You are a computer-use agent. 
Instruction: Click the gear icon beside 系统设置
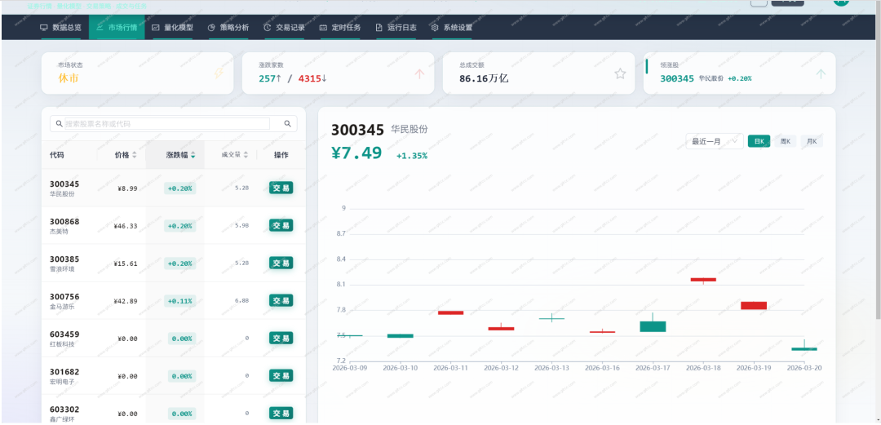[x=435, y=27]
